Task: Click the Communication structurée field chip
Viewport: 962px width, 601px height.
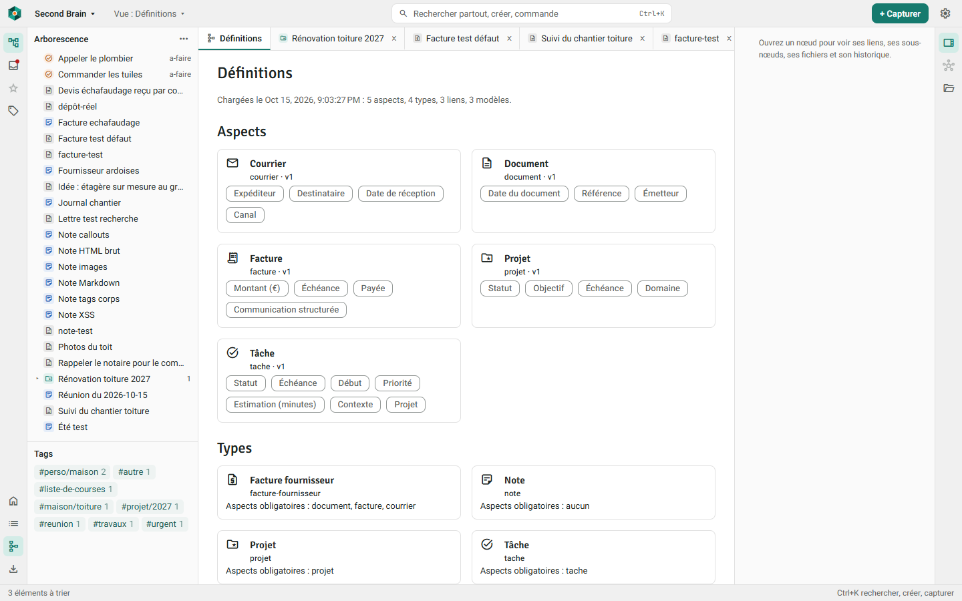Action: (286, 310)
